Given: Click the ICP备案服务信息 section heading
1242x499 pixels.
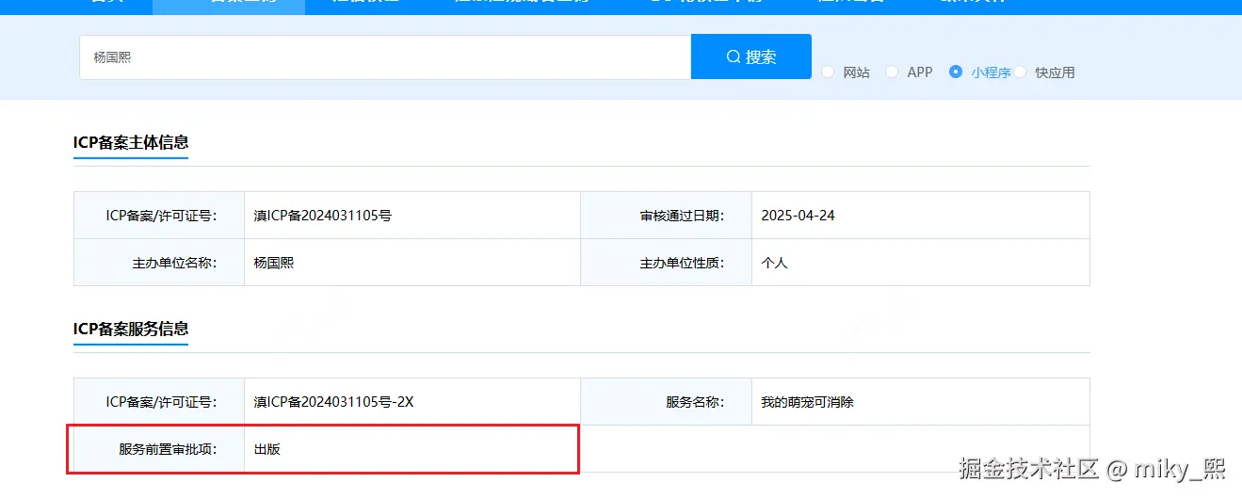Looking at the screenshot, I should coord(131,329).
